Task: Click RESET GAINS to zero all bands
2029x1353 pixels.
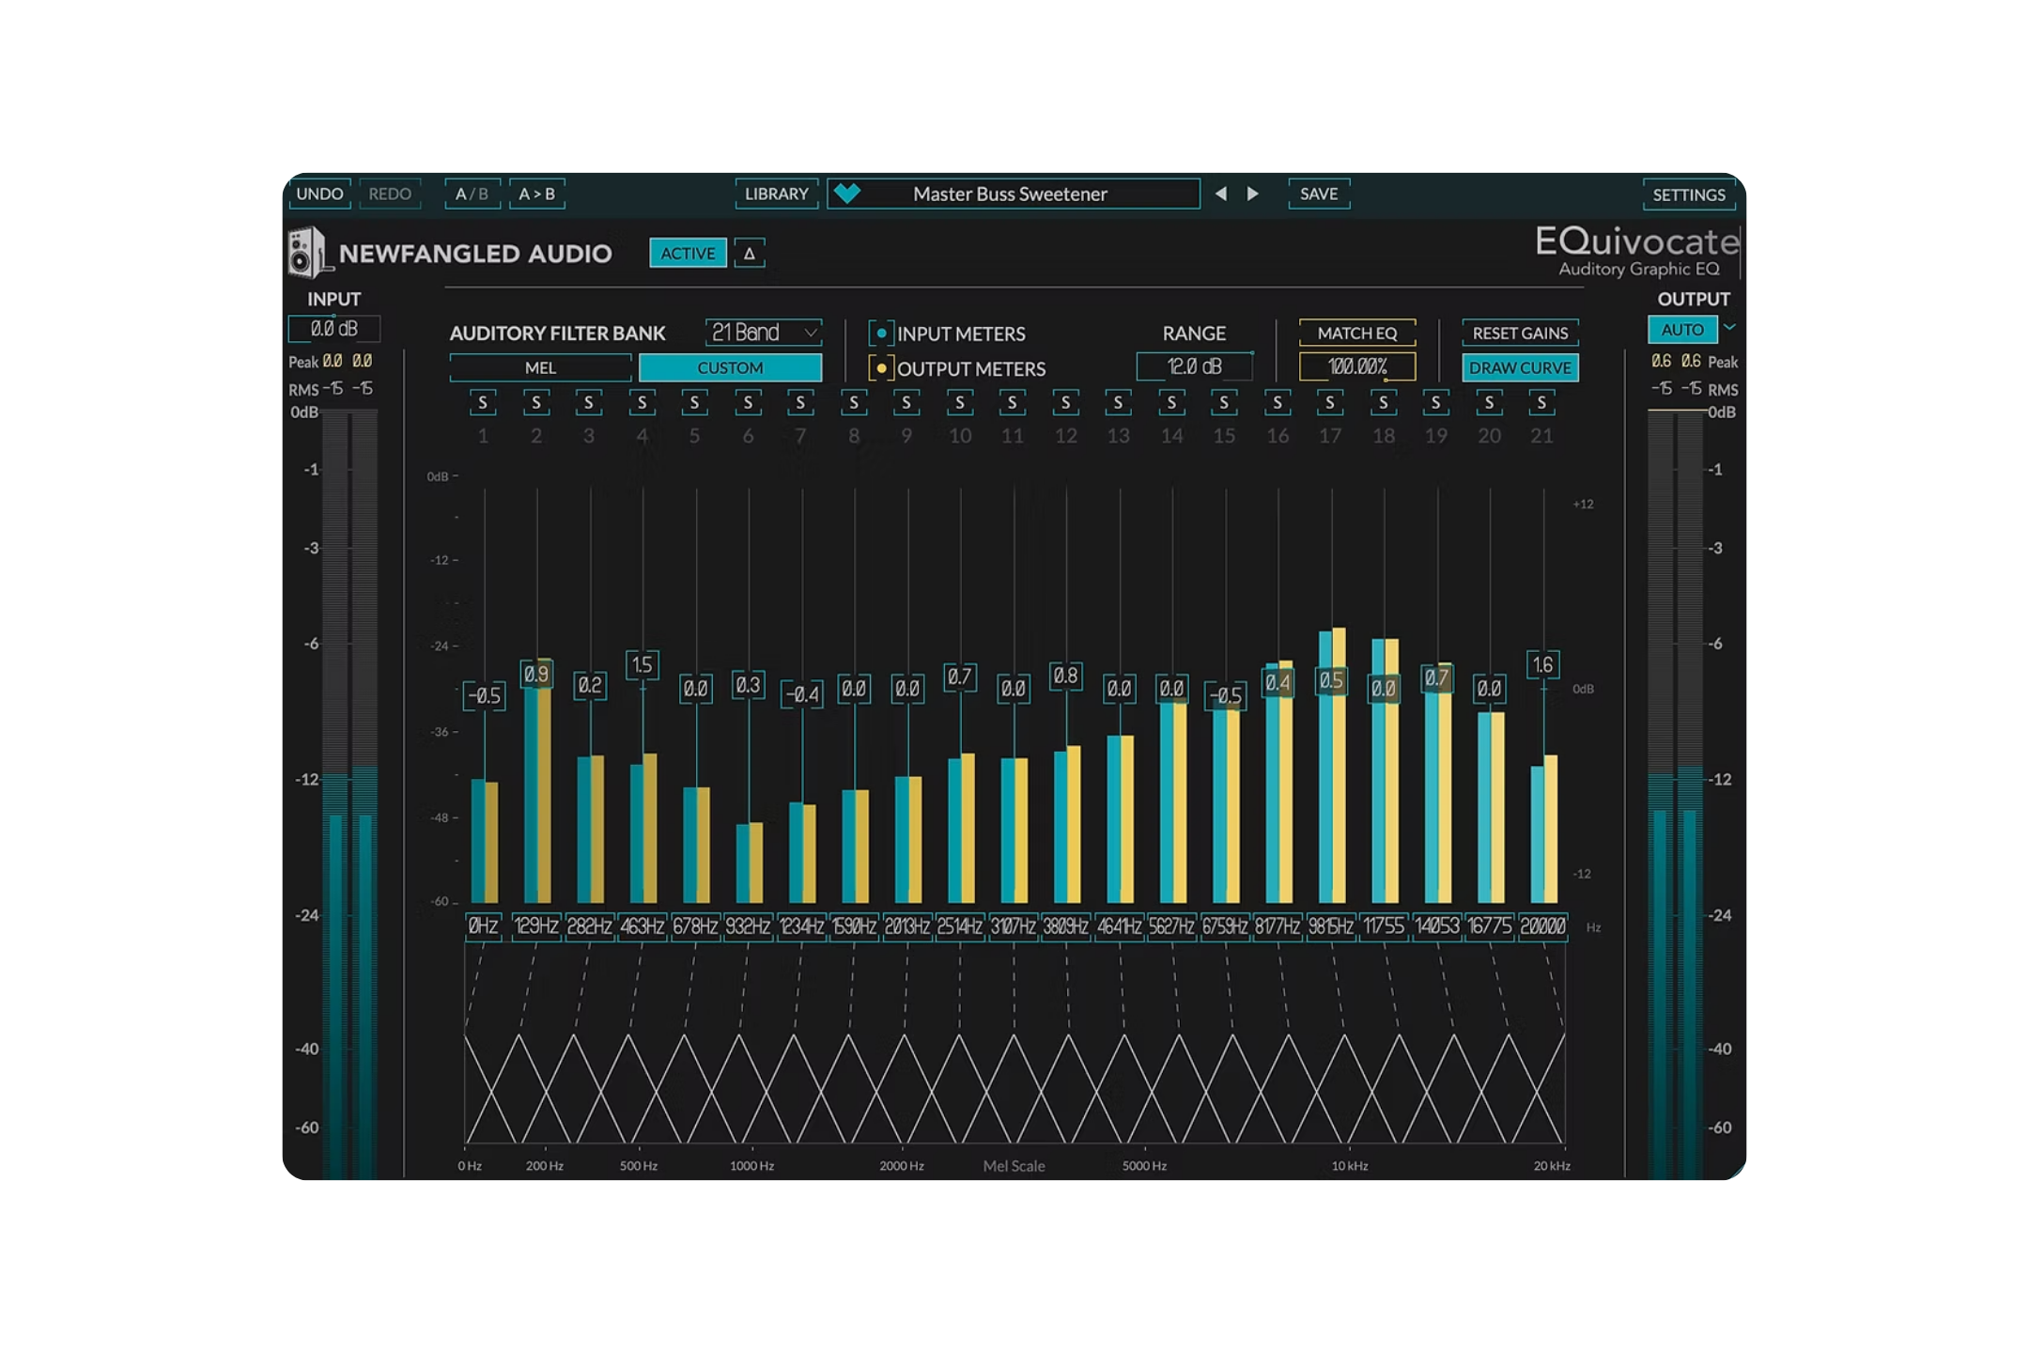Action: [x=1520, y=333]
